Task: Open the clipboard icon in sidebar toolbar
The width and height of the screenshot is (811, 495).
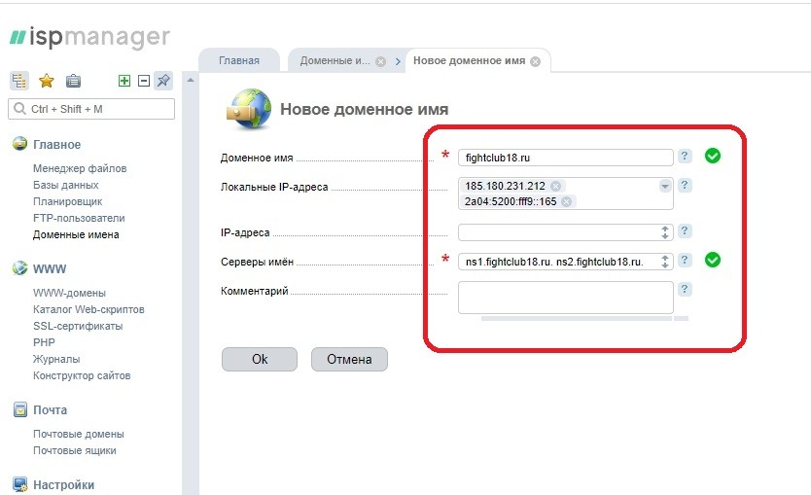Action: [x=73, y=81]
